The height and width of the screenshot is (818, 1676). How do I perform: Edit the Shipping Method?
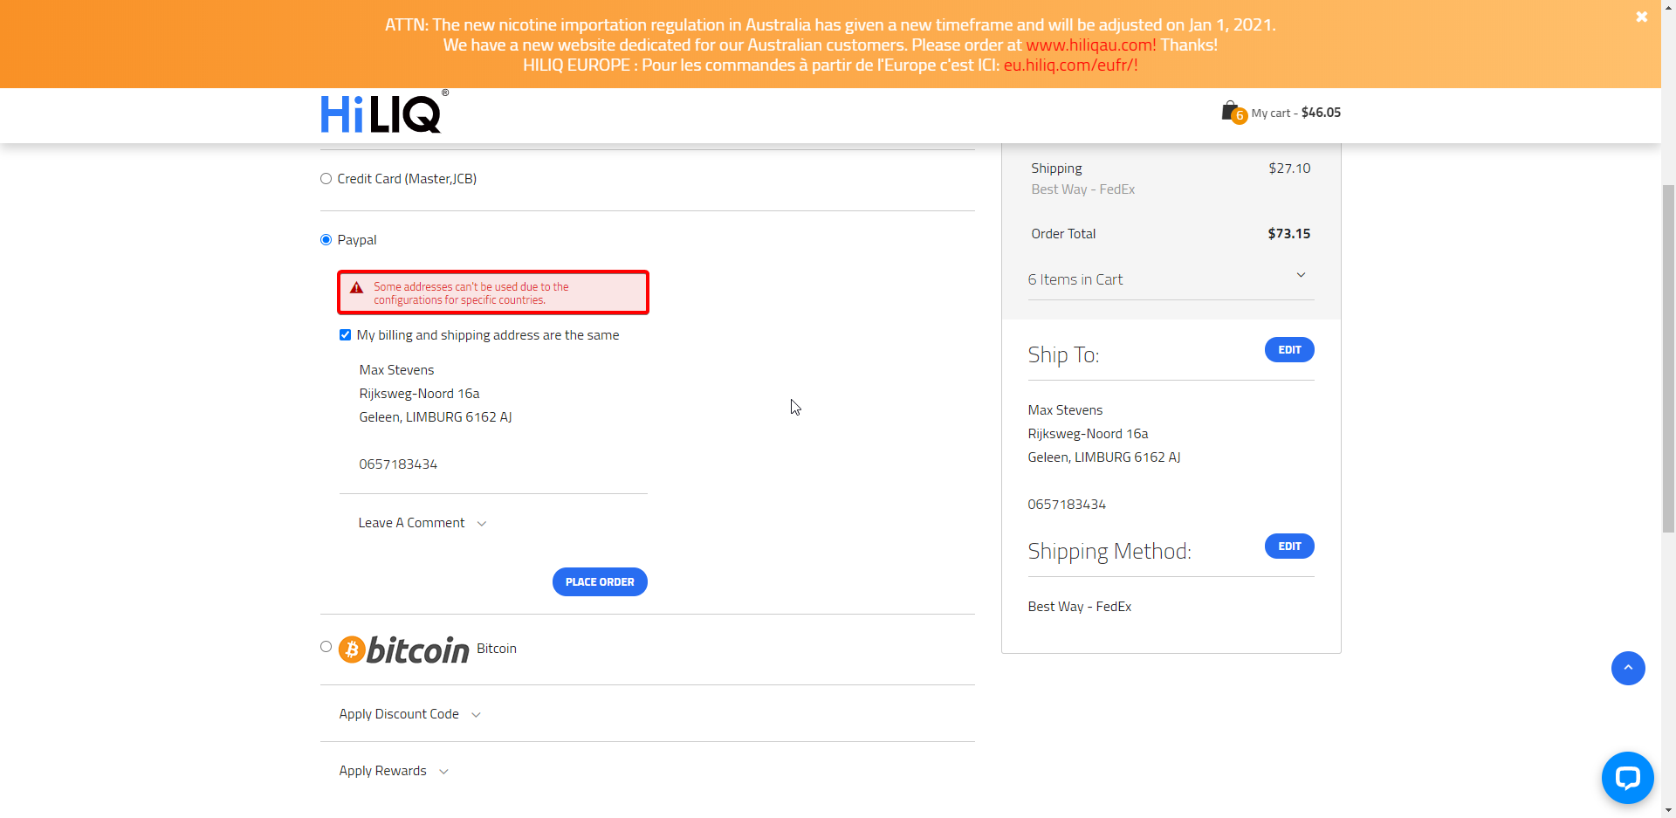[x=1288, y=546]
